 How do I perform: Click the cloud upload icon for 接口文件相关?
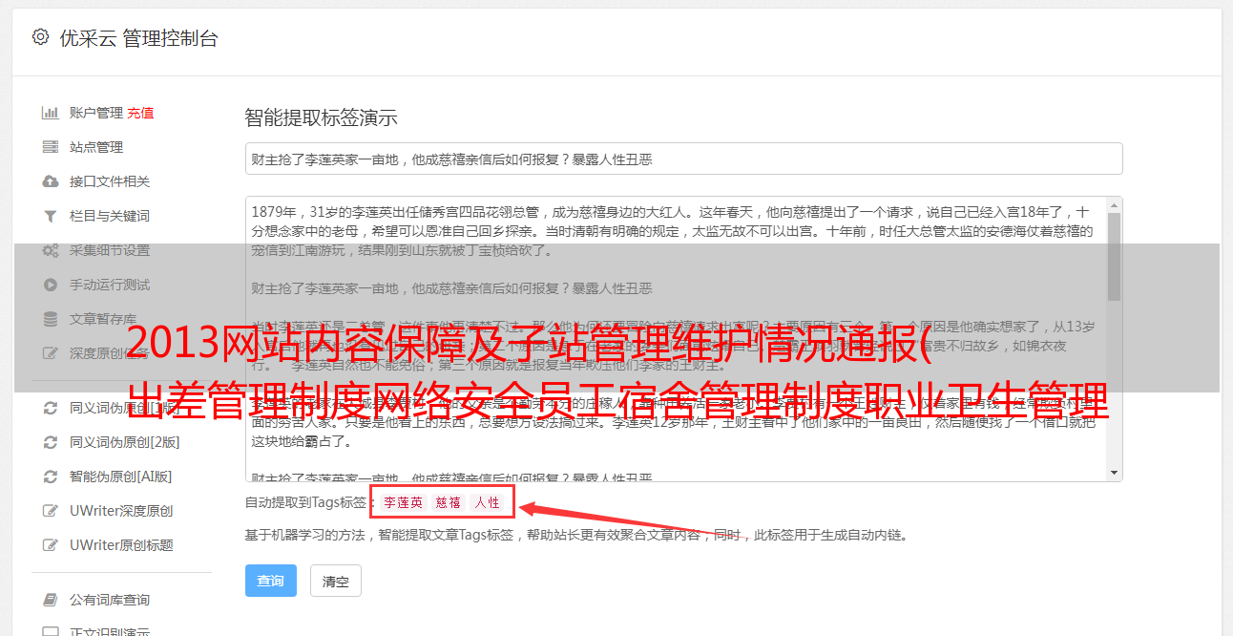coord(51,181)
